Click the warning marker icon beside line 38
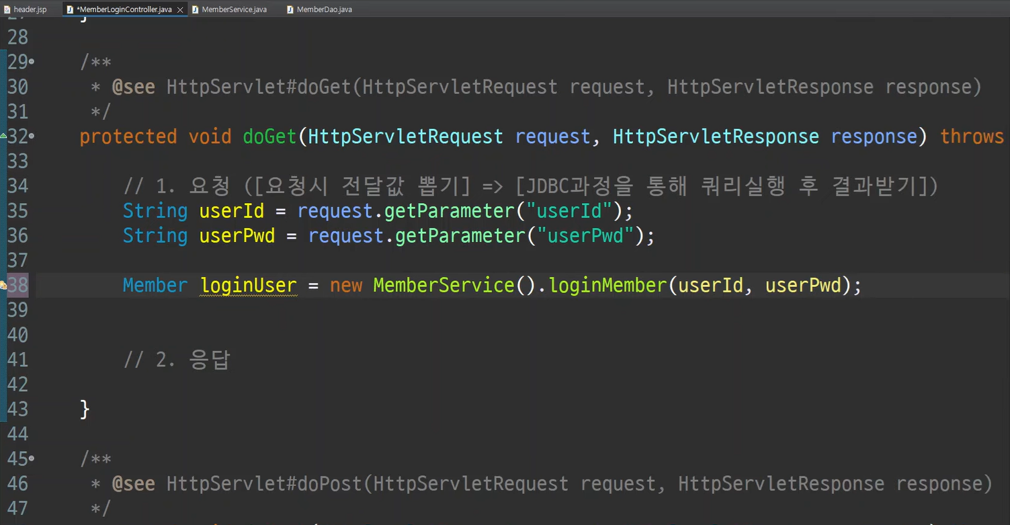Image resolution: width=1010 pixels, height=525 pixels. click(x=3, y=286)
